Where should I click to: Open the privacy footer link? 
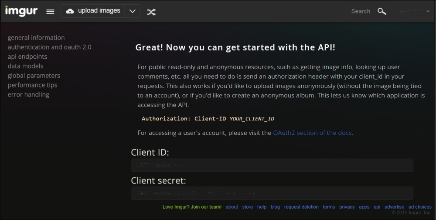point(347,207)
